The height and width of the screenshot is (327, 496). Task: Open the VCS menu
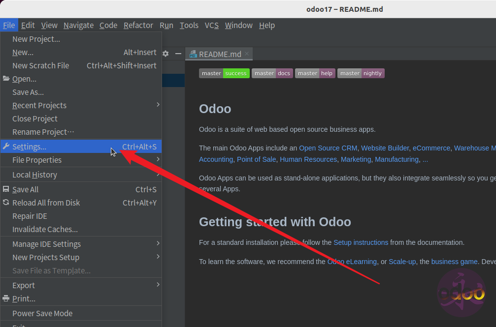pyautogui.click(x=212, y=25)
